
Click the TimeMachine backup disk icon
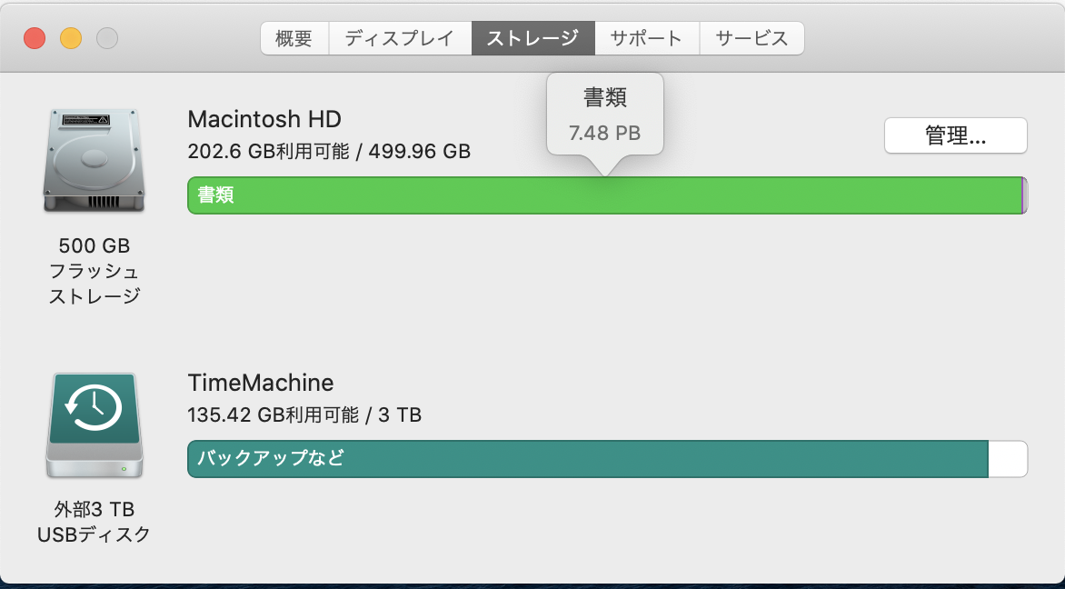pos(94,425)
